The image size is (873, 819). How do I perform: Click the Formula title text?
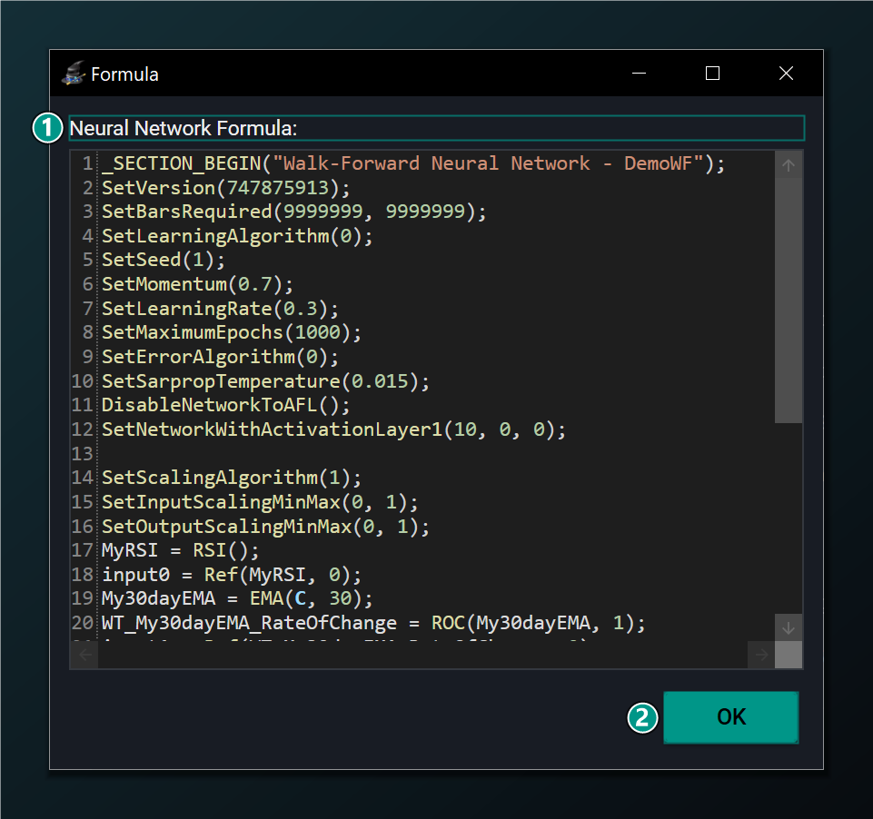124,74
